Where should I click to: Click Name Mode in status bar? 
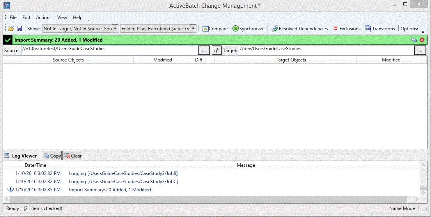402,208
